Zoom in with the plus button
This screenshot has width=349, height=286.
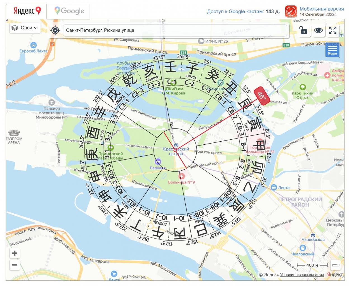[x=15, y=253]
